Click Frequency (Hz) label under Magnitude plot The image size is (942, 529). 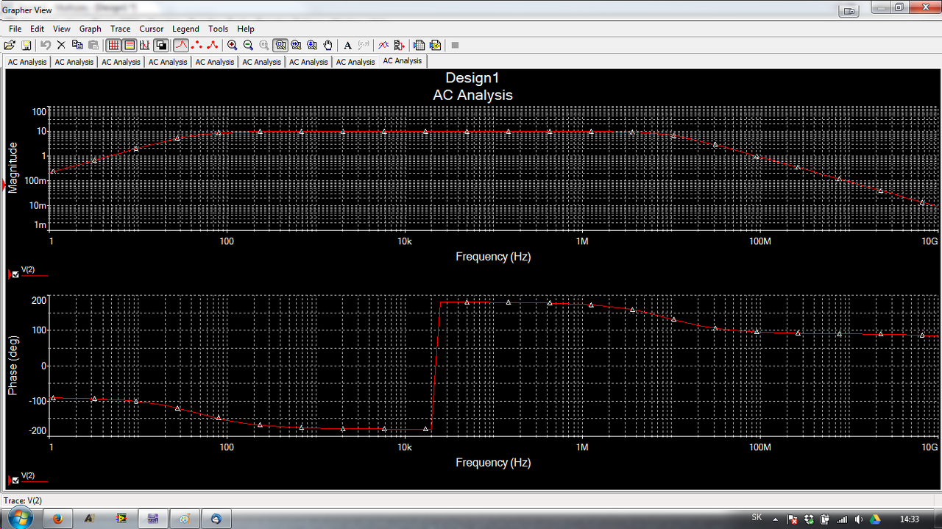pos(493,257)
